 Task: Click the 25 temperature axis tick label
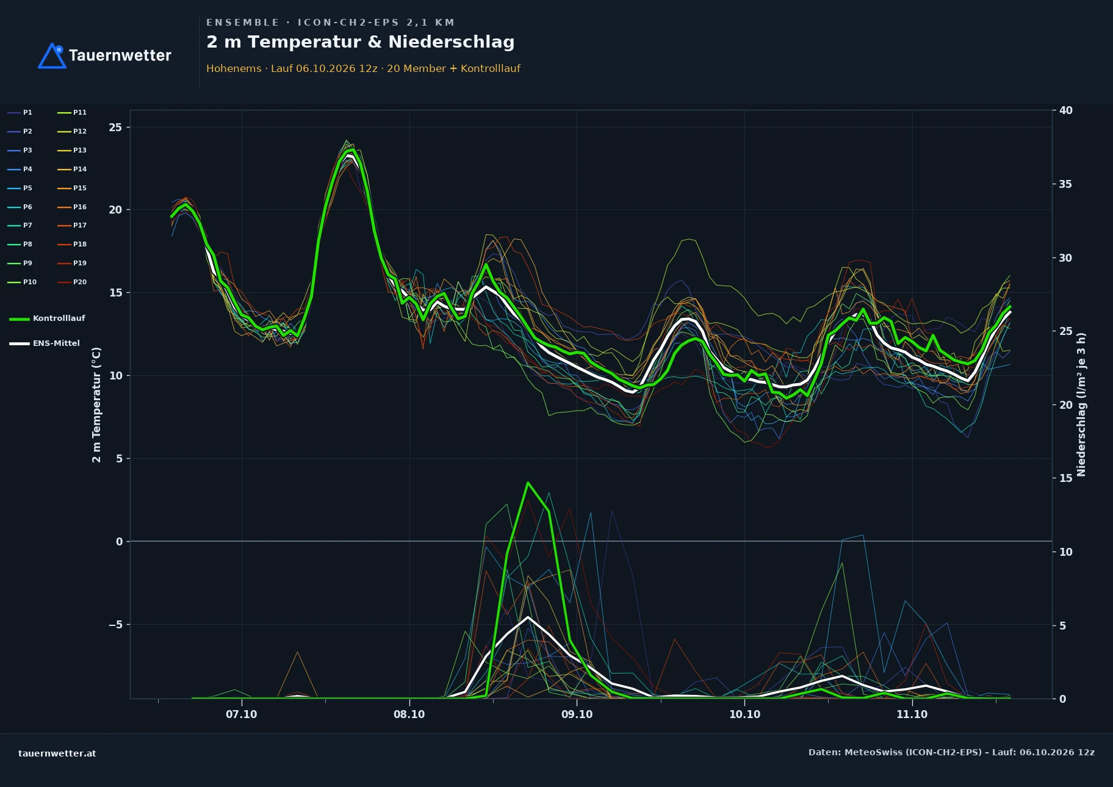tap(115, 127)
